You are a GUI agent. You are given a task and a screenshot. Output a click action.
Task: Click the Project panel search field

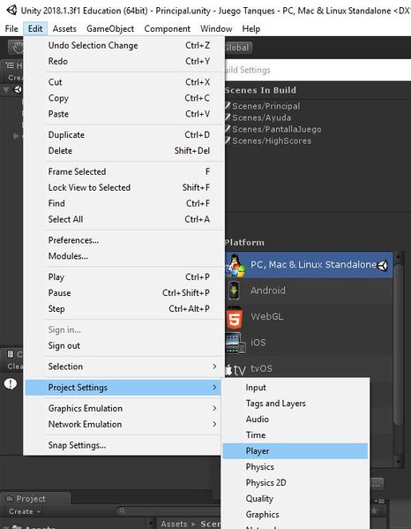click(168, 511)
